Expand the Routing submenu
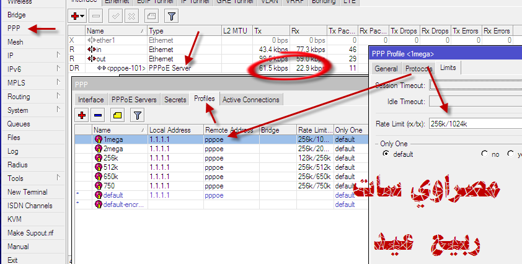Screen dimensions: 522x264 (x=59, y=95)
